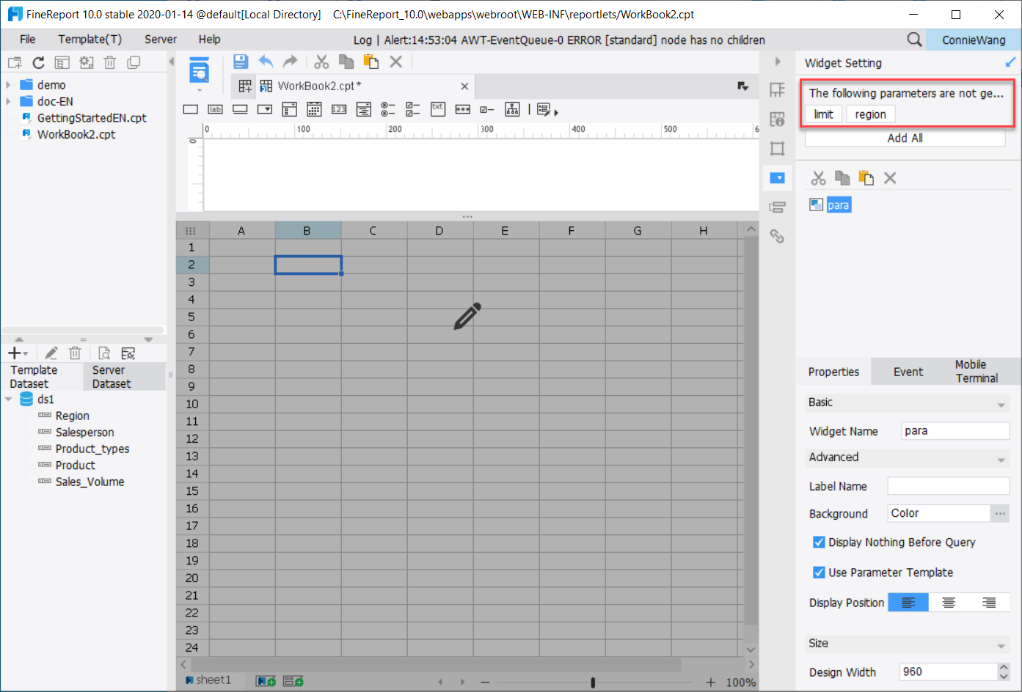Viewport: 1022px width, 692px height.
Task: Switch to the Event tab
Action: (908, 372)
